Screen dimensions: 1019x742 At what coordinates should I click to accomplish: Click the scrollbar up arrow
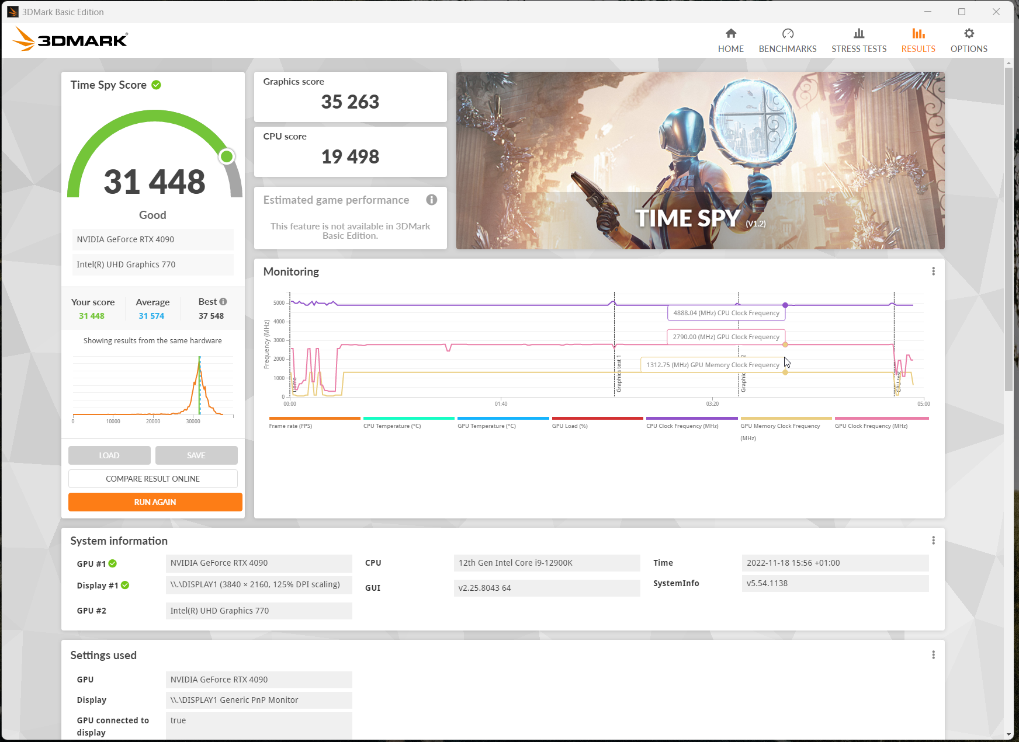pos(1008,62)
